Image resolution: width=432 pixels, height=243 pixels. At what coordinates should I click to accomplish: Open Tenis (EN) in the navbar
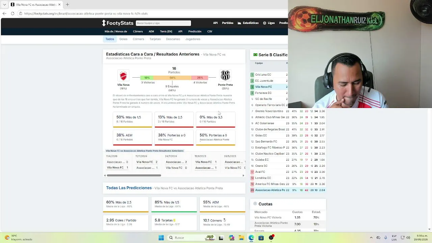(x=166, y=31)
